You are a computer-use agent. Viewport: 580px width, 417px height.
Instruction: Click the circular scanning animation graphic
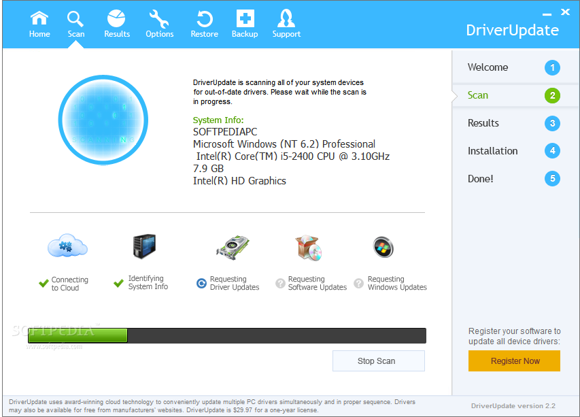point(103,120)
